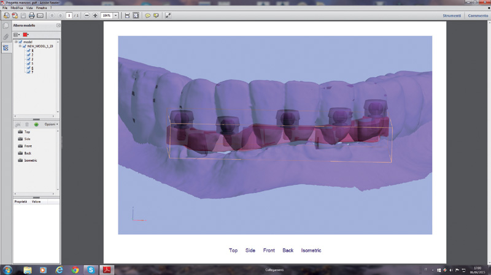Uncheck the NEW_MODEL_1_23 visibility checkbox
The image size is (491, 275).
[25, 46]
